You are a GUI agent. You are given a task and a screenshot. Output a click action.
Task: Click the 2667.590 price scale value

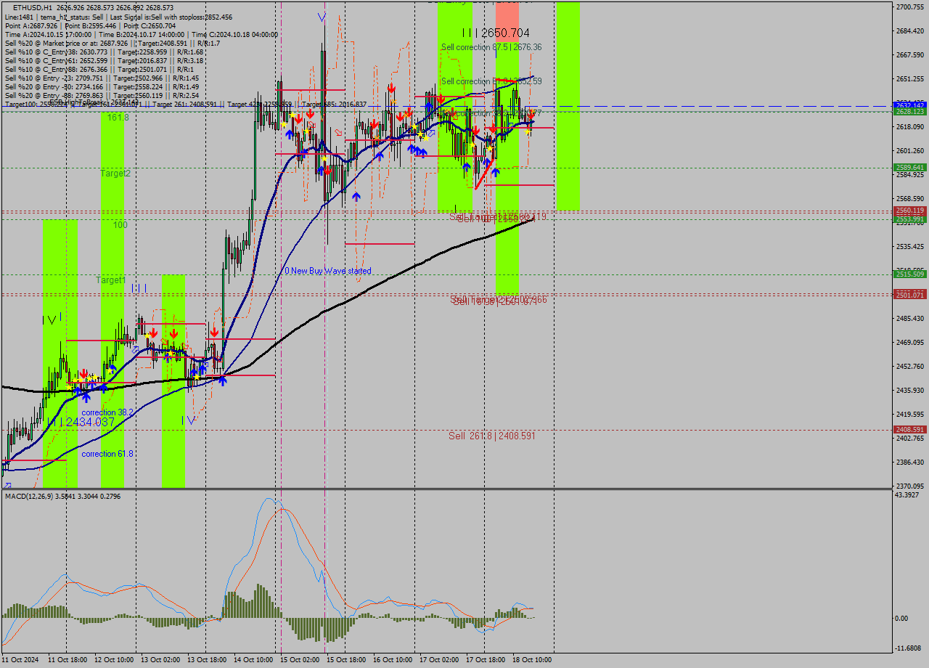click(x=909, y=54)
